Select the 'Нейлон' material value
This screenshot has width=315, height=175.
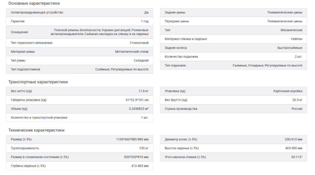click(x=297, y=39)
